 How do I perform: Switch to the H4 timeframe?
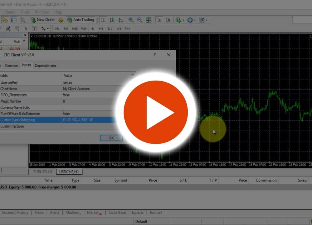[101, 28]
